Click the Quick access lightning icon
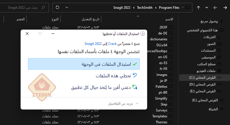This screenshot has width=230, height=125. (x=221, y=21)
